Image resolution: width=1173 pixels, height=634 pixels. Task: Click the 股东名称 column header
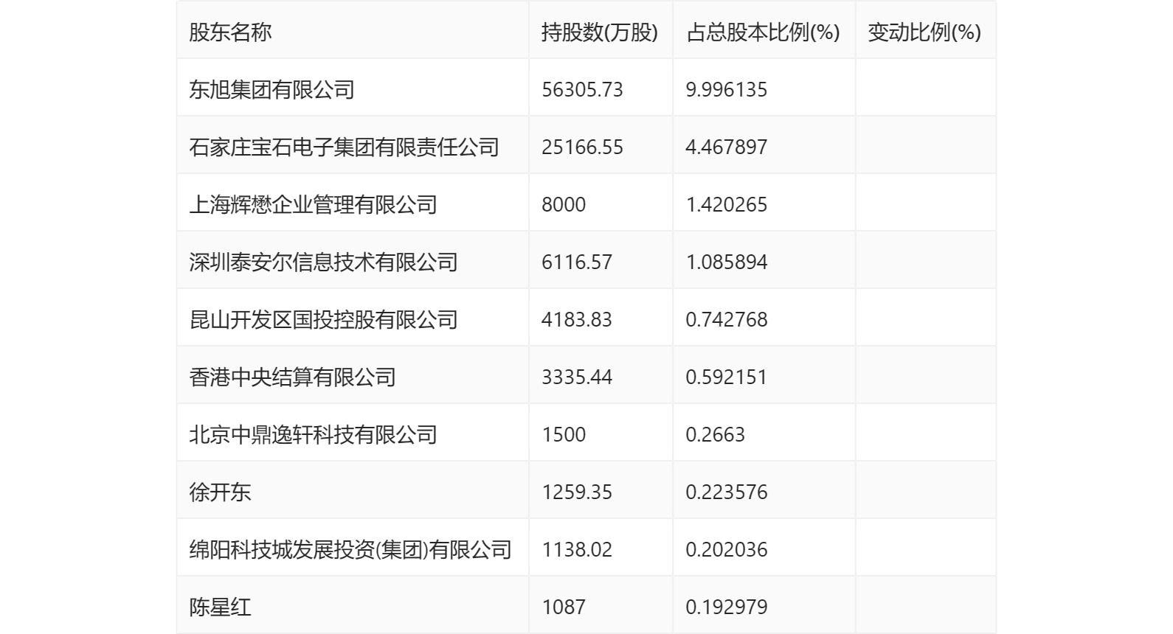click(x=230, y=32)
